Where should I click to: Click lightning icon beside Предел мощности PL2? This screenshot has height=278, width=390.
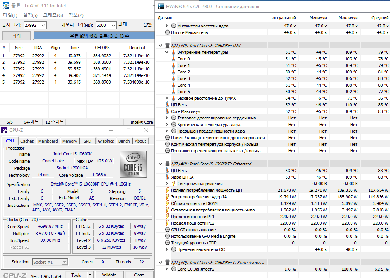[x=168, y=223]
